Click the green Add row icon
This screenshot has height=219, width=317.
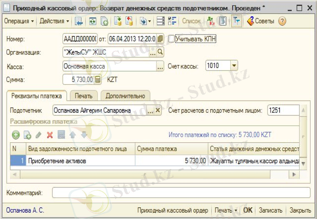[x=16, y=135]
